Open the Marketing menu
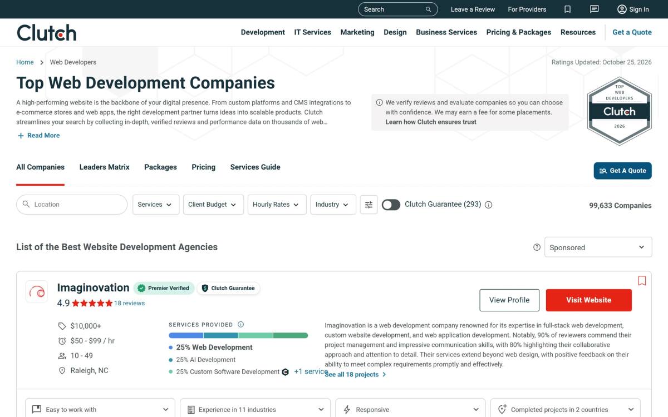This screenshot has width=668, height=417. tap(357, 32)
